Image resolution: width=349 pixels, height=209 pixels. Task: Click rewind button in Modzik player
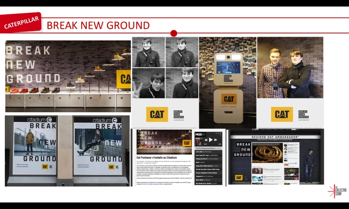[x=206, y=140]
